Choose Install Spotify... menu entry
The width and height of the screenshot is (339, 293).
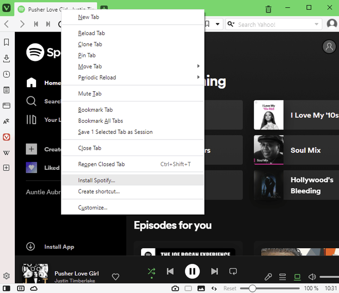pos(133,180)
